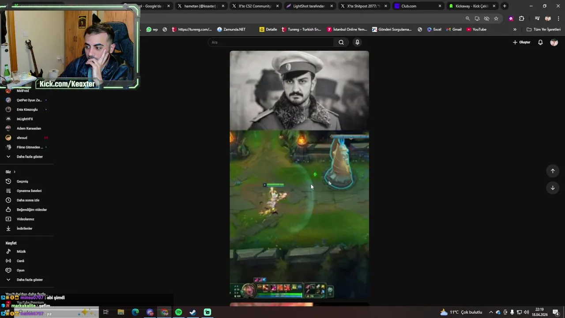565x318 pixels.
Task: Open the browser extensions puzzle icon
Action: point(521,19)
